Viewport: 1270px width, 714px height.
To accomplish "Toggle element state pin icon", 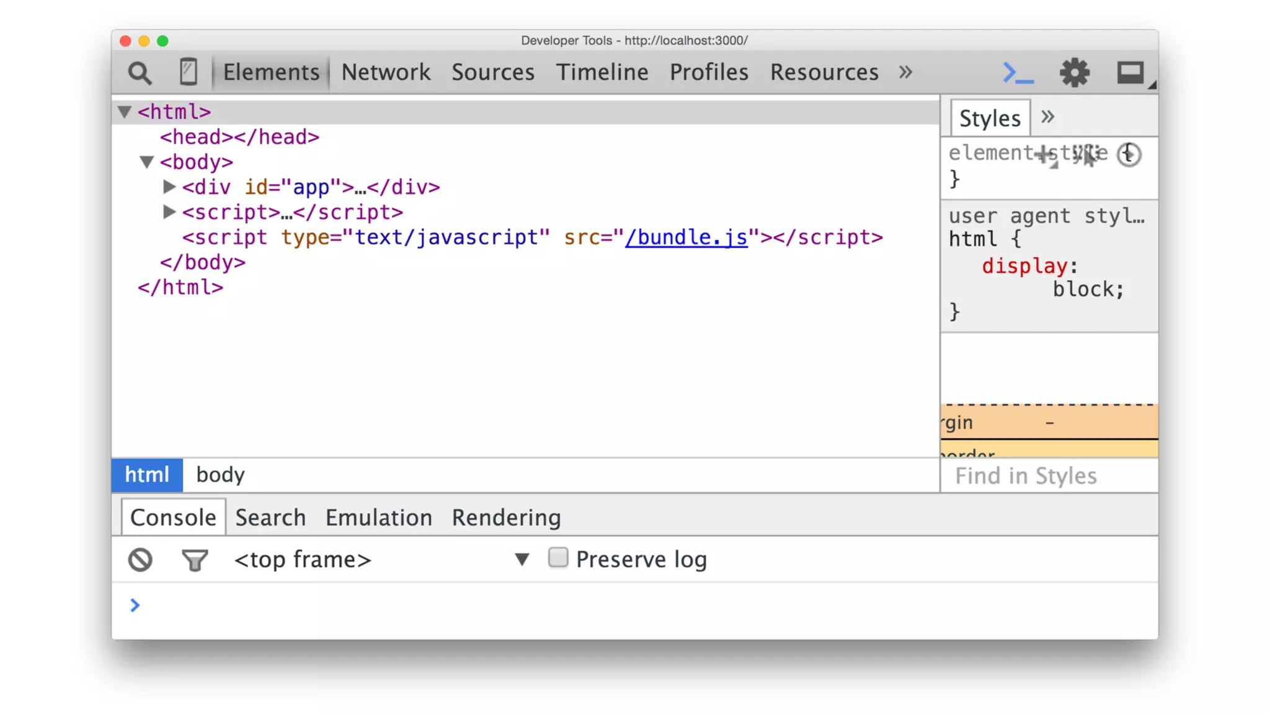I will pos(1086,154).
